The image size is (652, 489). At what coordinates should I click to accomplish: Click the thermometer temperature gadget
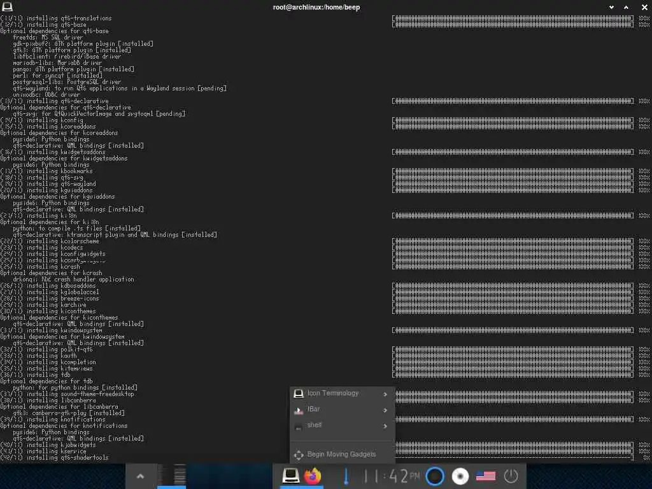(x=346, y=476)
